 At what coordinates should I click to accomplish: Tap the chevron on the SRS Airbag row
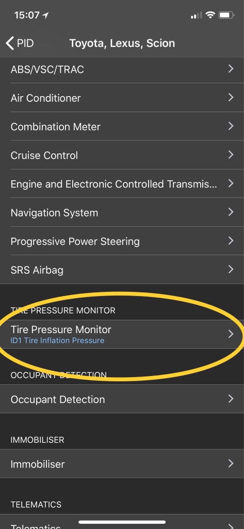(231, 269)
